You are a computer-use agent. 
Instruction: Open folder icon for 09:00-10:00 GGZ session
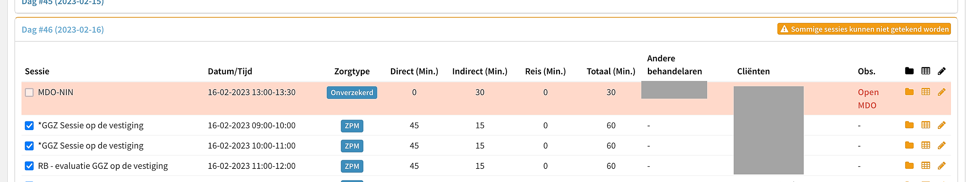point(909,125)
